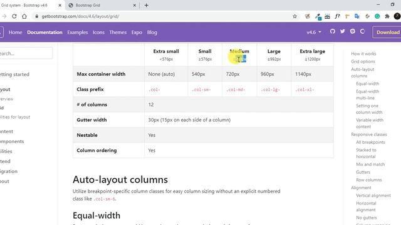
Task: Open Utilities for layout sidebar link
Action: coord(15,117)
